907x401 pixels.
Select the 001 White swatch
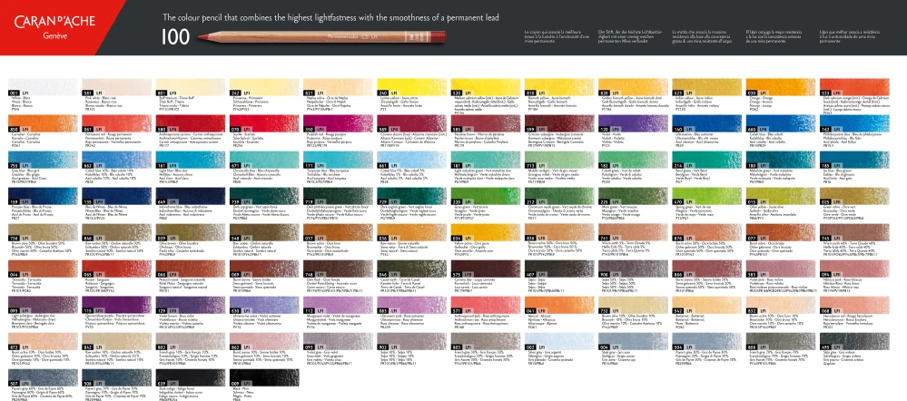coord(43,87)
